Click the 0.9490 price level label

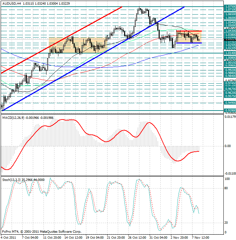click(x=230, y=103)
